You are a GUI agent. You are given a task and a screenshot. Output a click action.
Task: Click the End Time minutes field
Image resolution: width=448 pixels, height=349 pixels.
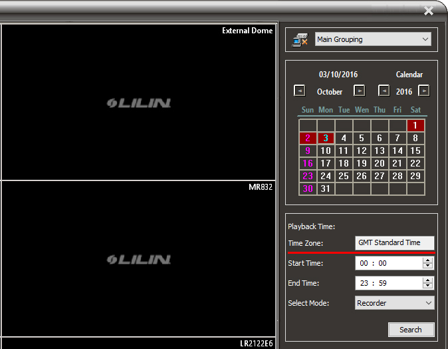coord(382,284)
